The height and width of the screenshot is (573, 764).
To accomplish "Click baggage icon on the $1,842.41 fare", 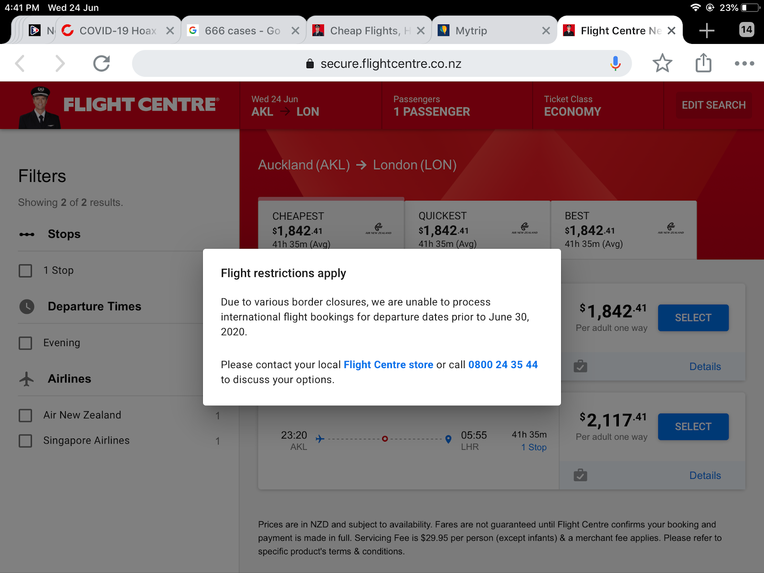I will 580,366.
